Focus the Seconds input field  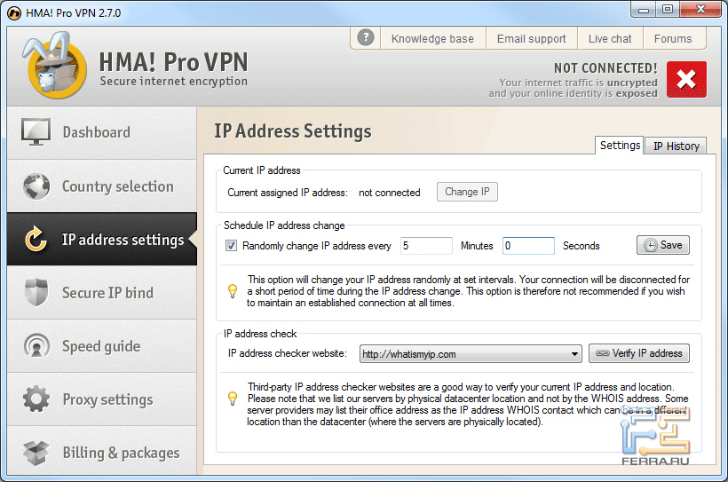point(528,246)
